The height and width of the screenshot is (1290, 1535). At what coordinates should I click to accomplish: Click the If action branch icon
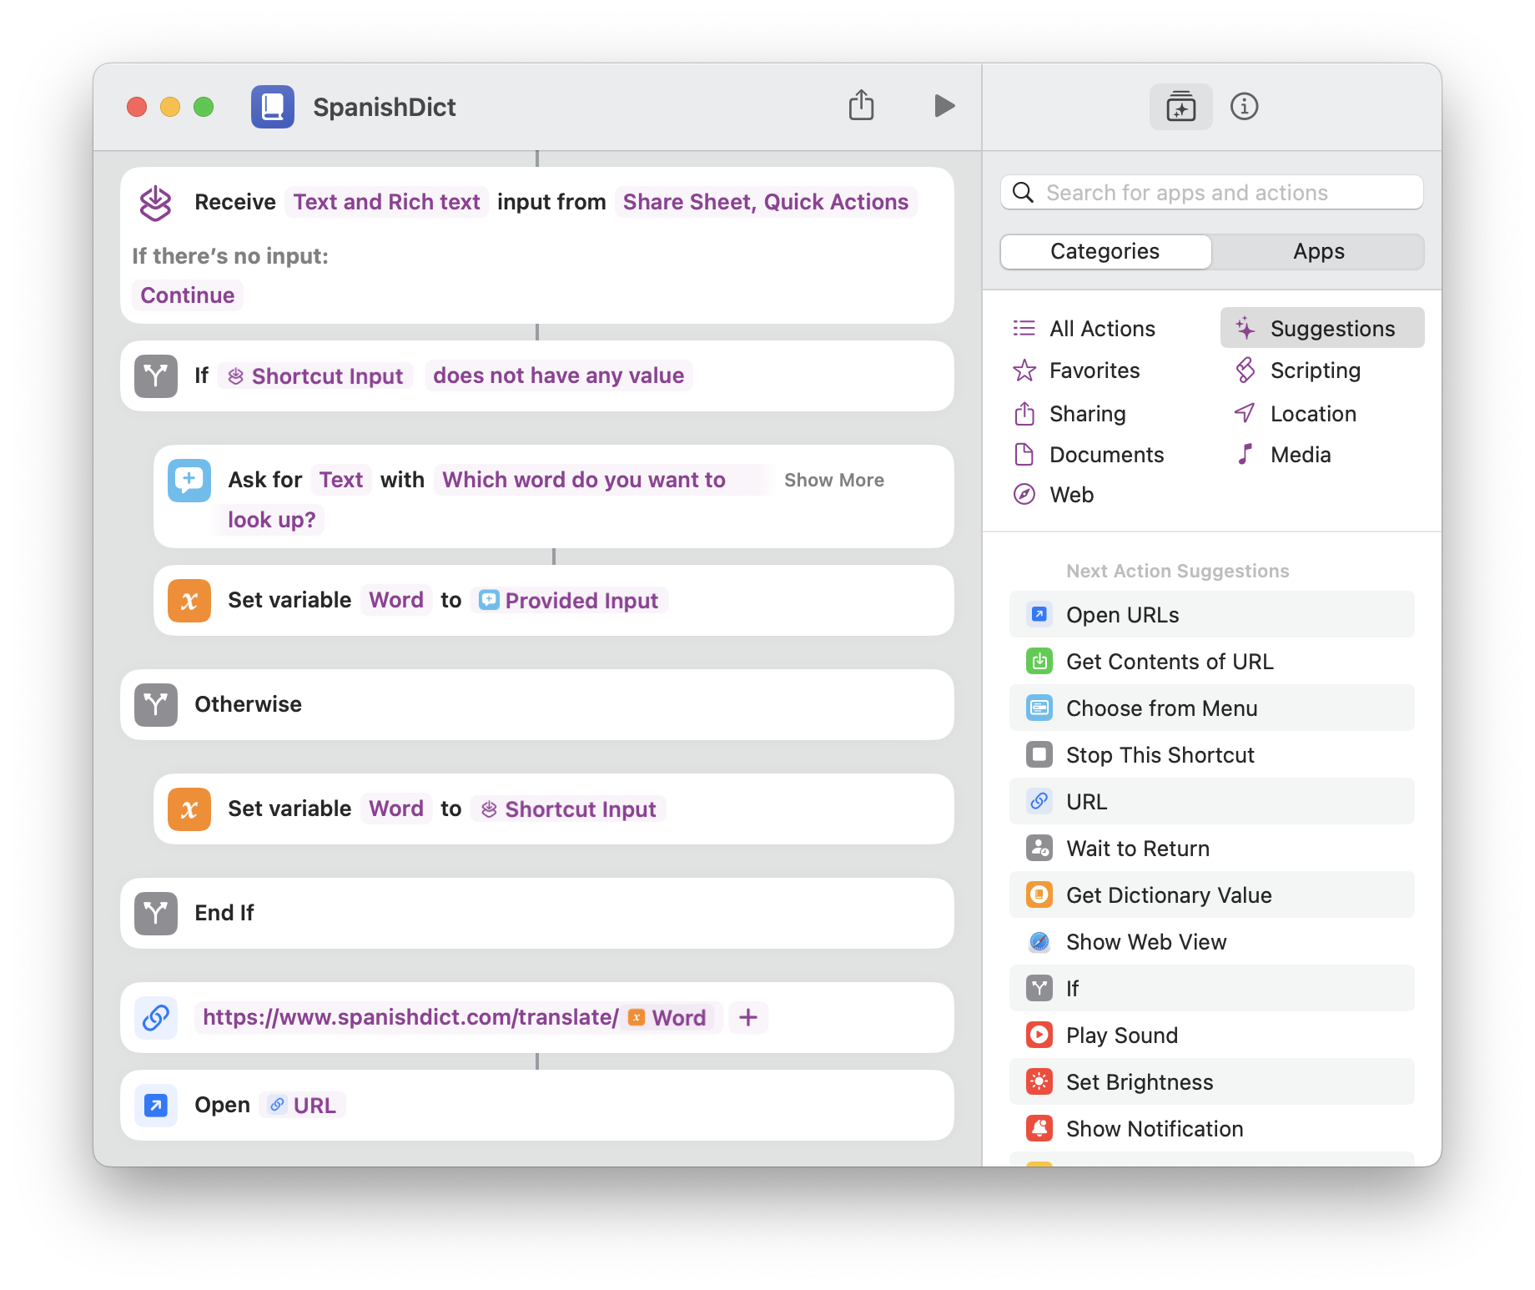point(156,376)
